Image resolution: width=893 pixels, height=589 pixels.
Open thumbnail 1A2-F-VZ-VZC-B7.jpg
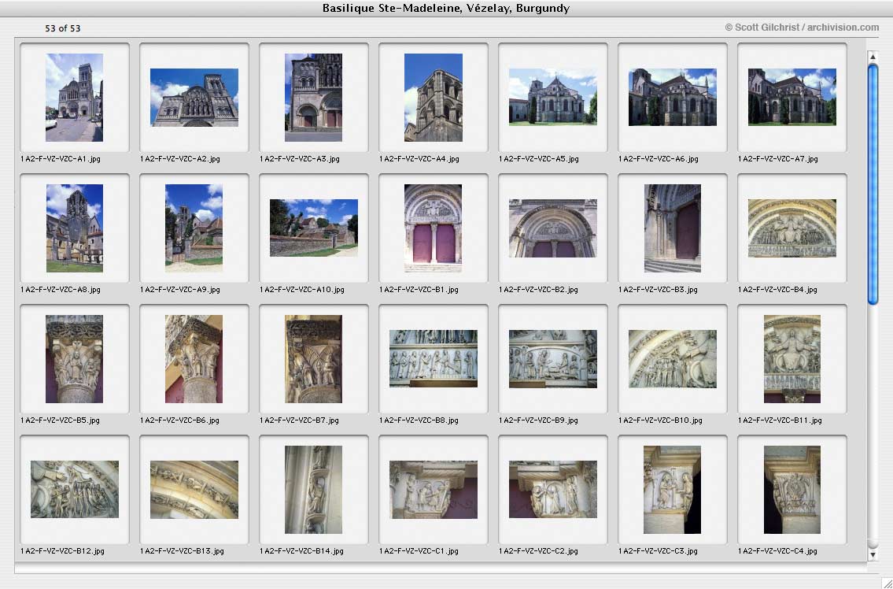(x=314, y=359)
